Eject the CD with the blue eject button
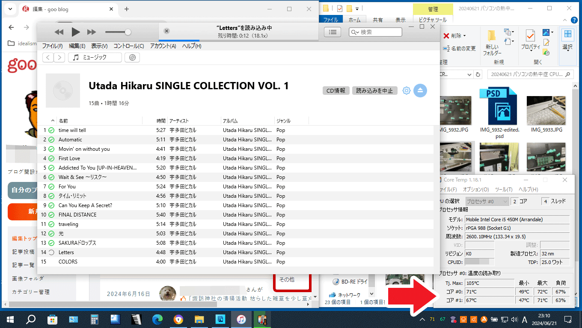 coord(420,91)
